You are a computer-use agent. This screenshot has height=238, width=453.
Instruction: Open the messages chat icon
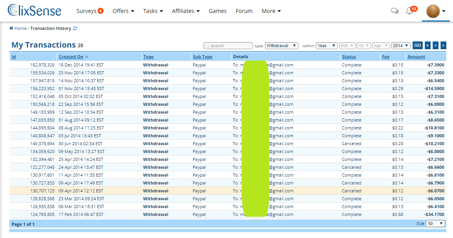[394, 11]
